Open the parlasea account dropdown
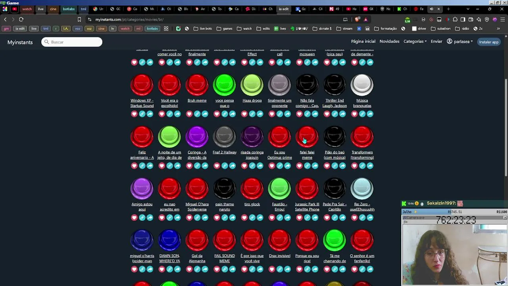This screenshot has width=508, height=286. tap(460, 42)
